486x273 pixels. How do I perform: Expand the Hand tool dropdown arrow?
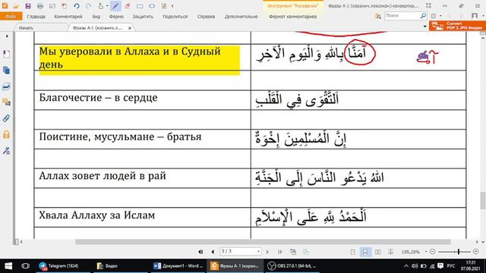[107, 6]
